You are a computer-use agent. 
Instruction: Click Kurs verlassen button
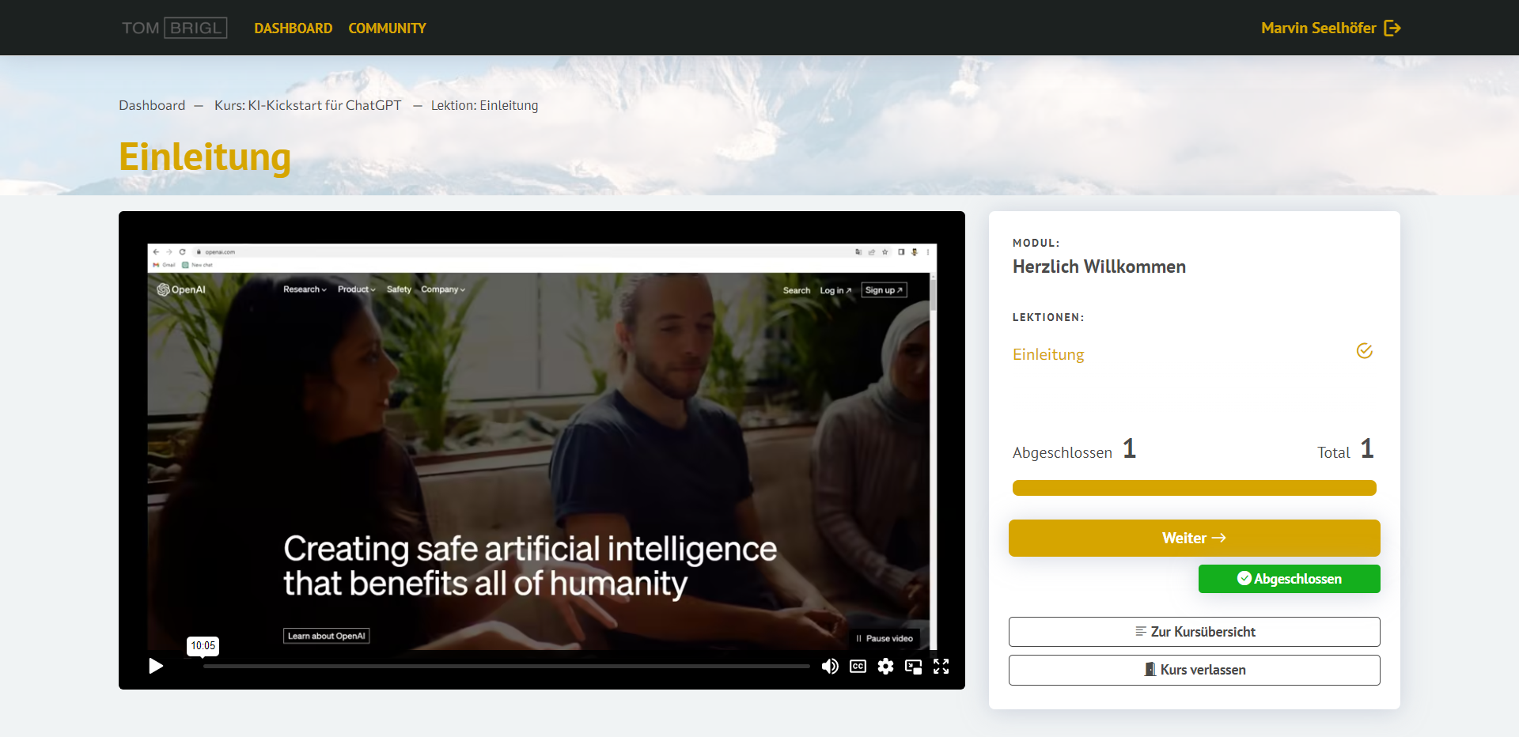click(x=1195, y=670)
